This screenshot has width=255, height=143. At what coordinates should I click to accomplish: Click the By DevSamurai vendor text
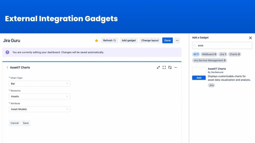pos(215,72)
